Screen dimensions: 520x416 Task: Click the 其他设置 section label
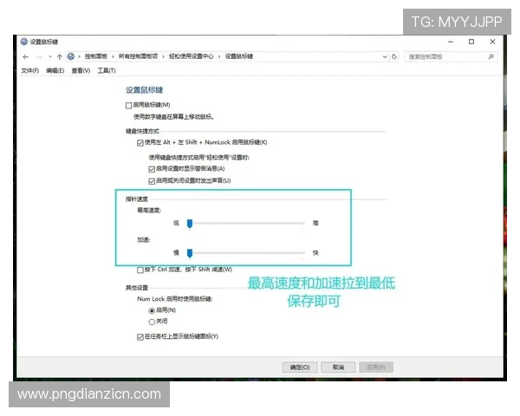pos(137,288)
